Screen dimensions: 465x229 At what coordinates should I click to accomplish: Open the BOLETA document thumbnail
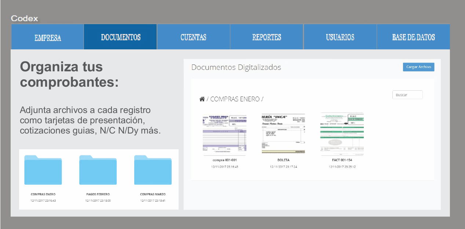(283, 133)
